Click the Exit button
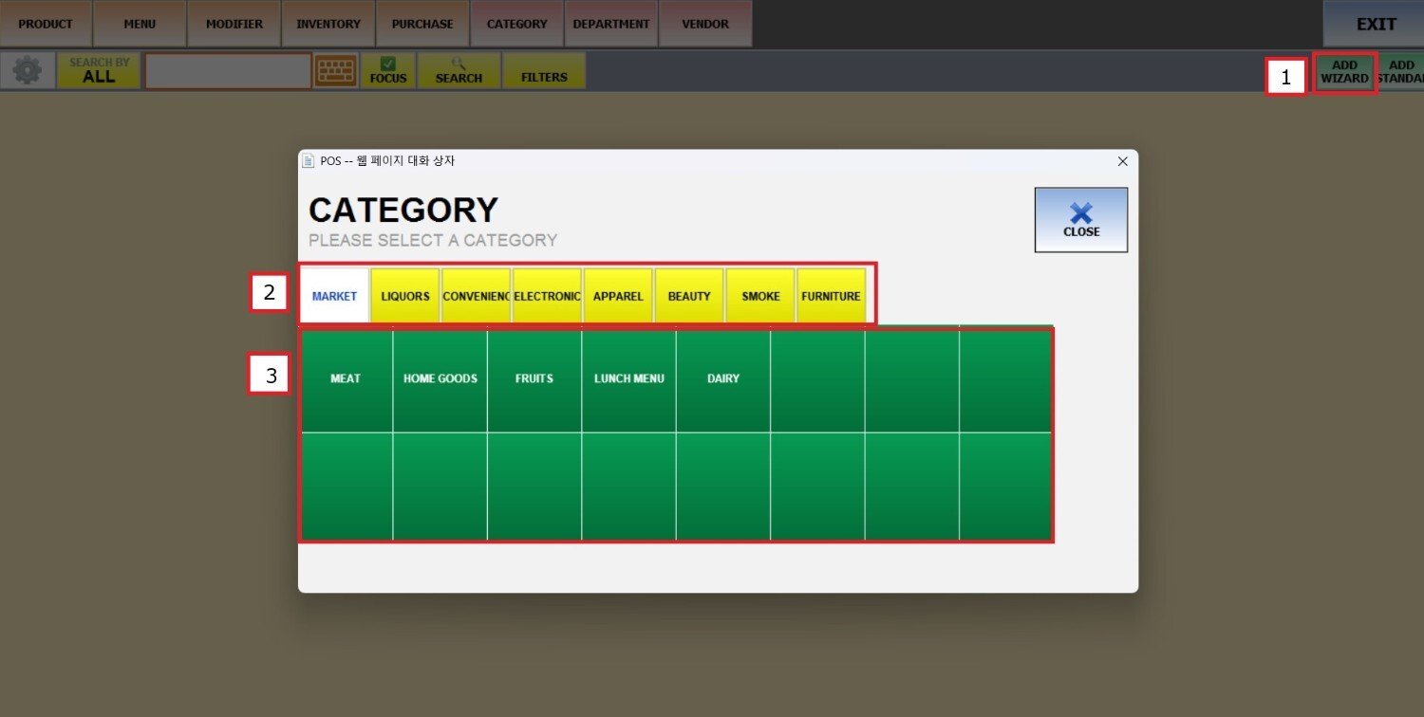The height and width of the screenshot is (717, 1424). (x=1376, y=25)
